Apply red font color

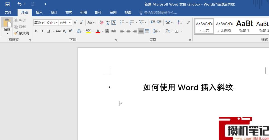coord(98,31)
